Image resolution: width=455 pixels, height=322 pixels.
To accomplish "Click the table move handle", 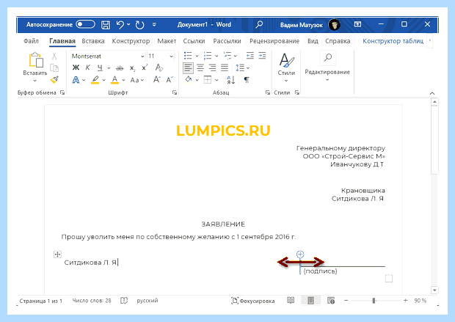I will pyautogui.click(x=57, y=255).
